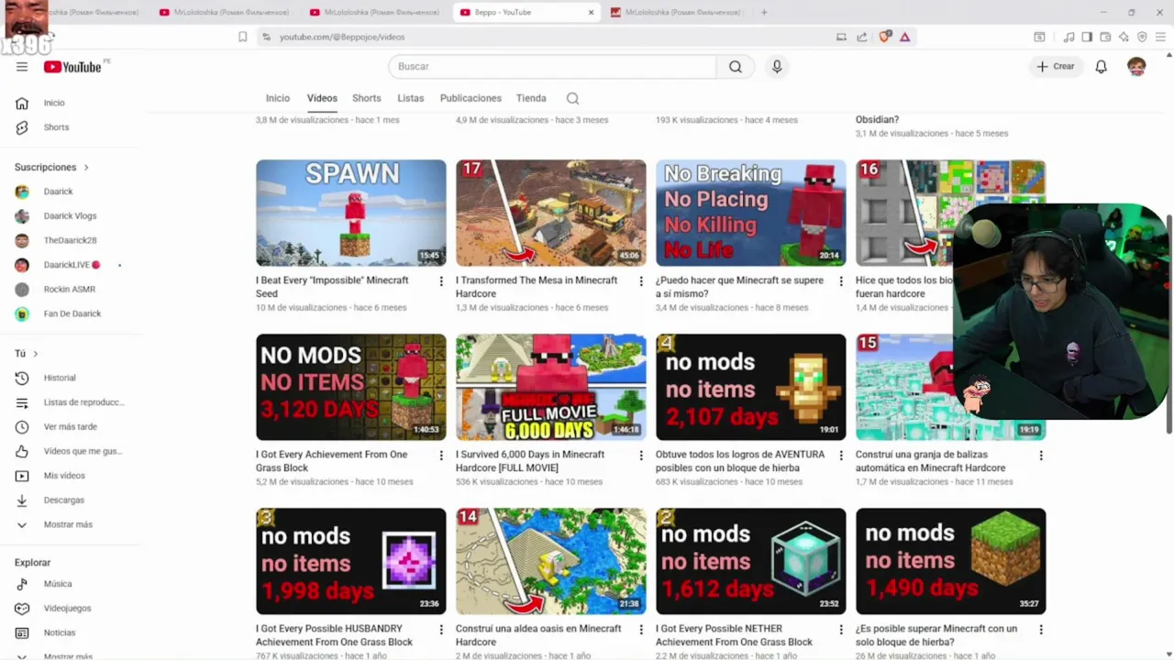Expand the Suscripciones section arrow

pyautogui.click(x=86, y=168)
